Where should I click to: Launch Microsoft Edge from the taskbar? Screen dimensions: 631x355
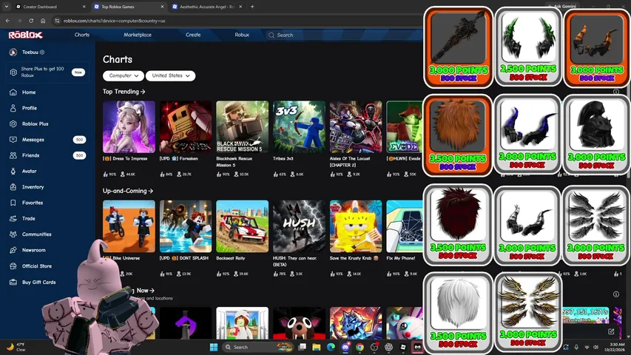[x=331, y=347]
